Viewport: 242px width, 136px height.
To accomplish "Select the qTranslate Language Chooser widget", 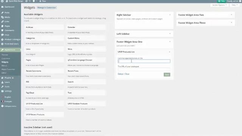I will (86, 60).
